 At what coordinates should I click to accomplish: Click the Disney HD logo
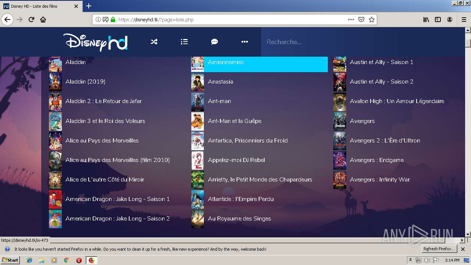pos(95,42)
